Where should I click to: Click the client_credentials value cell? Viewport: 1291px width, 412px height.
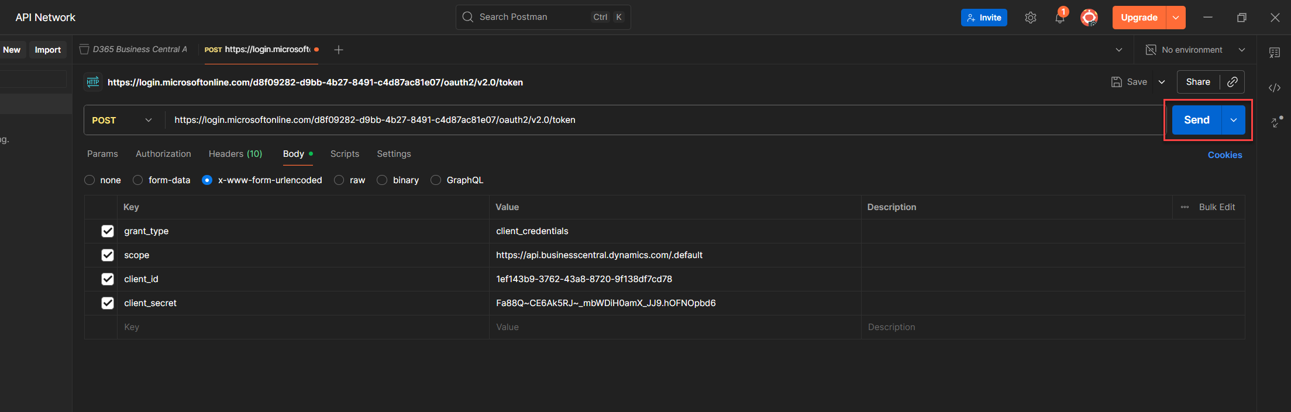pyautogui.click(x=675, y=231)
